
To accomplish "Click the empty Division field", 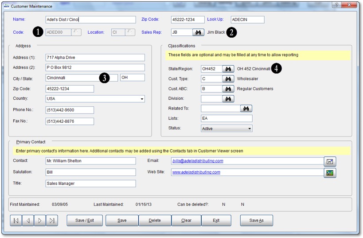I will tap(211, 99).
